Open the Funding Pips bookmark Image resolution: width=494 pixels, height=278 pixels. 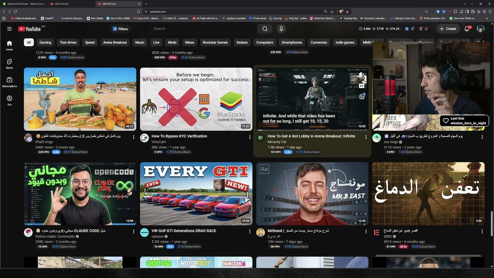click(348, 18)
